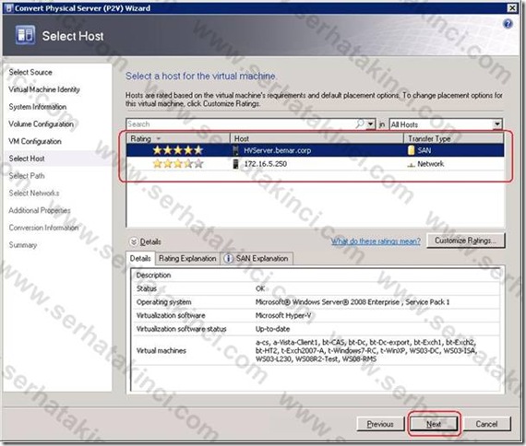Screen dimensions: 526x446
Task: Click the server icon next to 172.16.5.250
Action: [236, 163]
